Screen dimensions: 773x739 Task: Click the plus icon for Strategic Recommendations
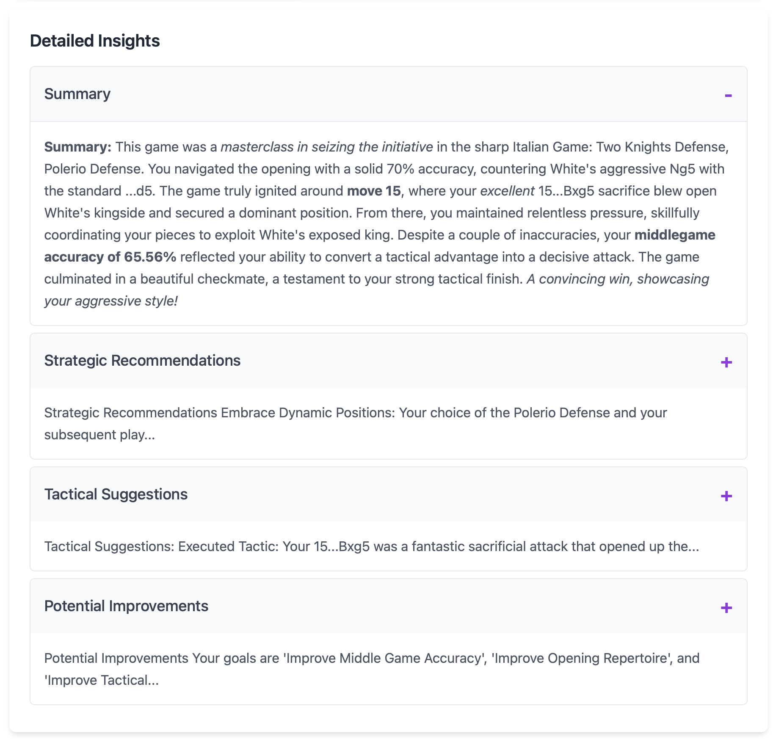726,362
